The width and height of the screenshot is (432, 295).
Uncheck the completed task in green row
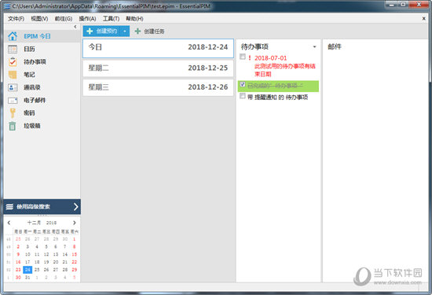point(243,84)
